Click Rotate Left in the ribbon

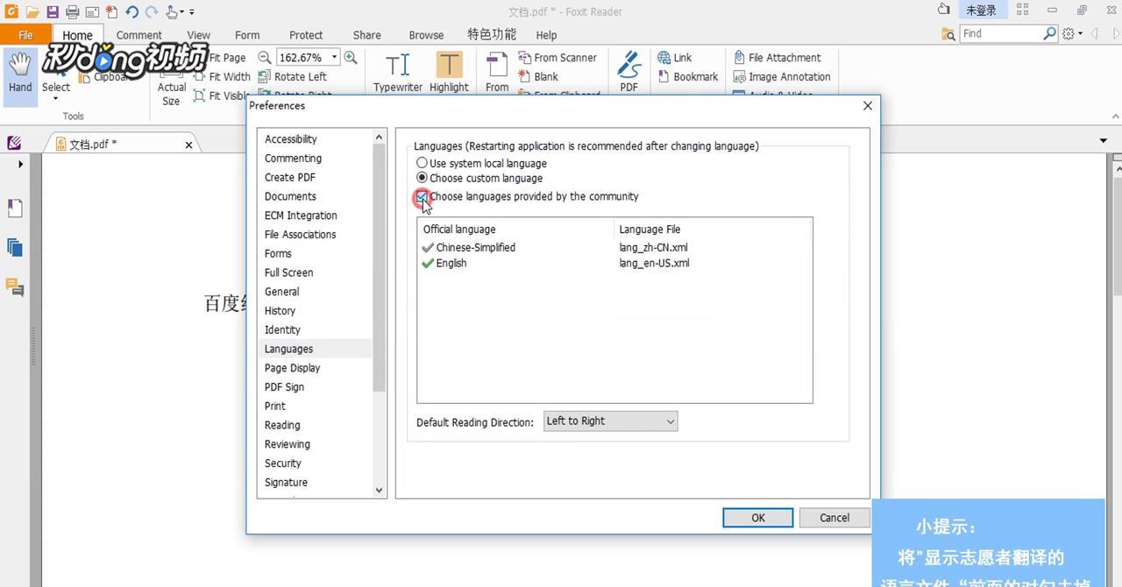pyautogui.click(x=293, y=76)
